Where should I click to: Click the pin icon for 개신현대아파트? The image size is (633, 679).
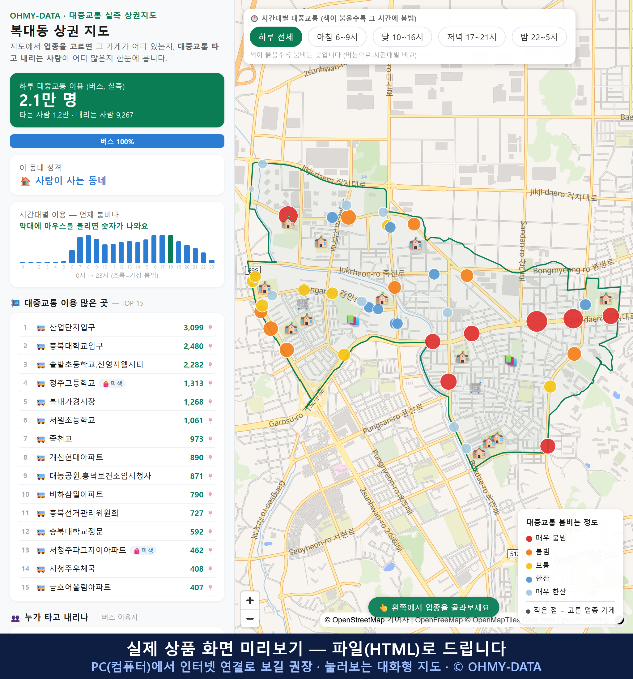point(210,458)
